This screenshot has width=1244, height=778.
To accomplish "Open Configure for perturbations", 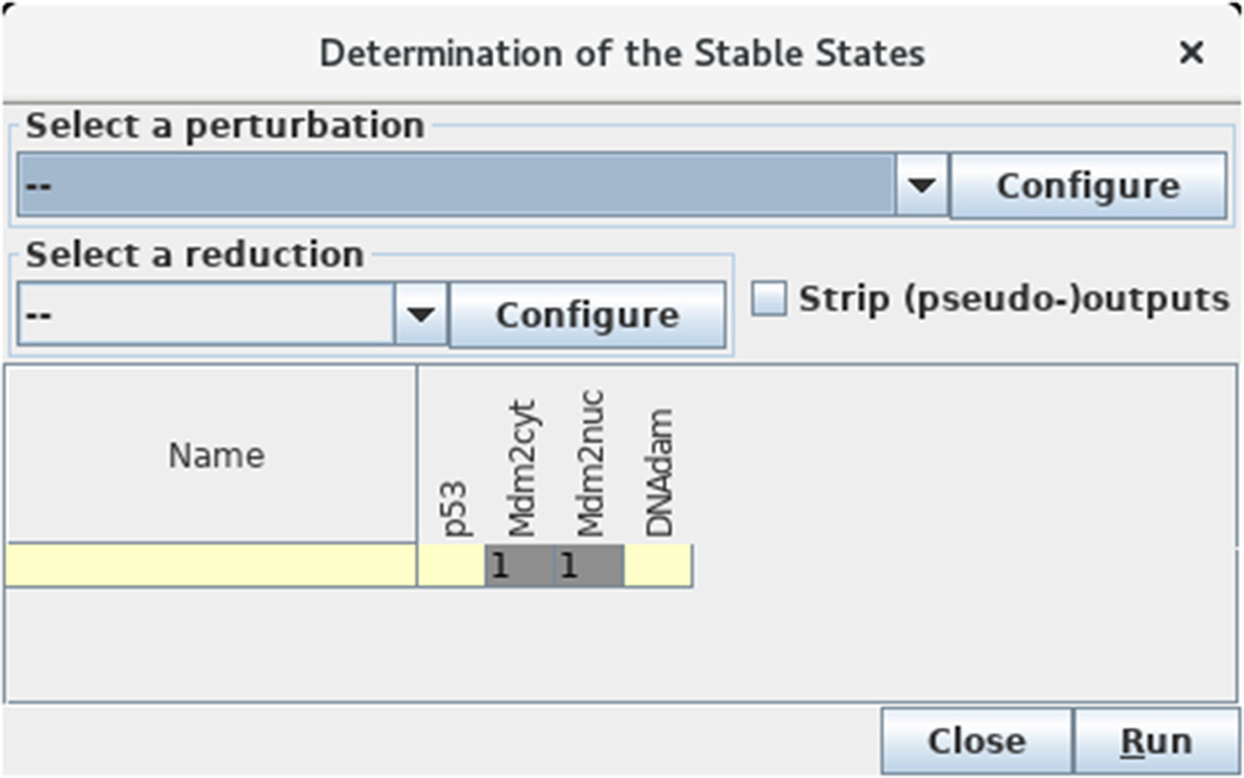I will [1087, 185].
